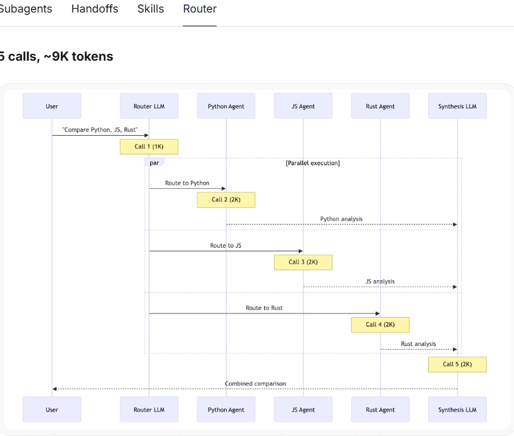The width and height of the screenshot is (514, 436).
Task: Click the bottom Synthesis LLM box
Action: pyautogui.click(x=457, y=410)
